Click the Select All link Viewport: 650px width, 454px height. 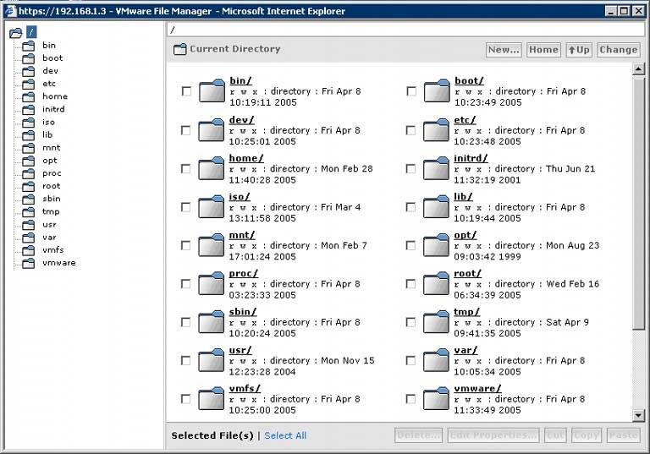(x=285, y=435)
